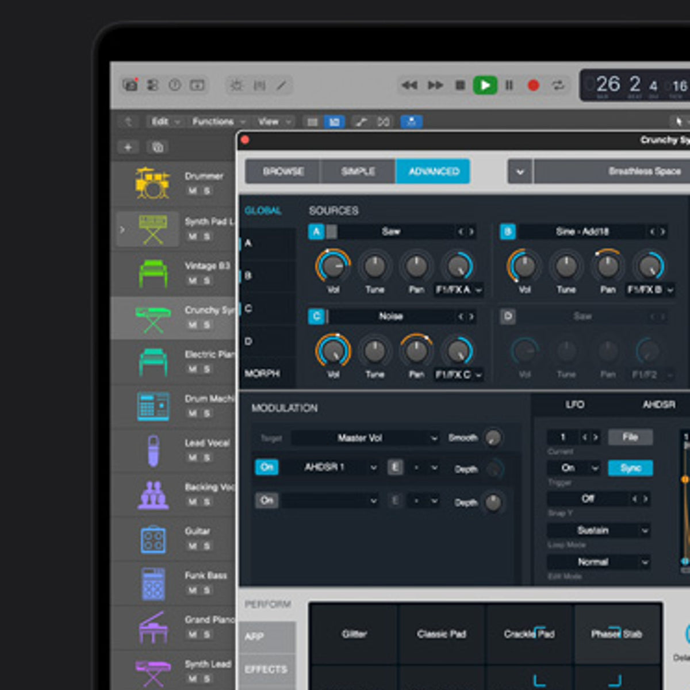Open the Smart Controls toolbar icon

tap(152, 85)
